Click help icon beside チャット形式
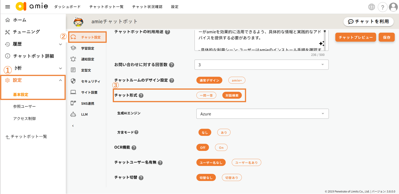 (x=141, y=96)
